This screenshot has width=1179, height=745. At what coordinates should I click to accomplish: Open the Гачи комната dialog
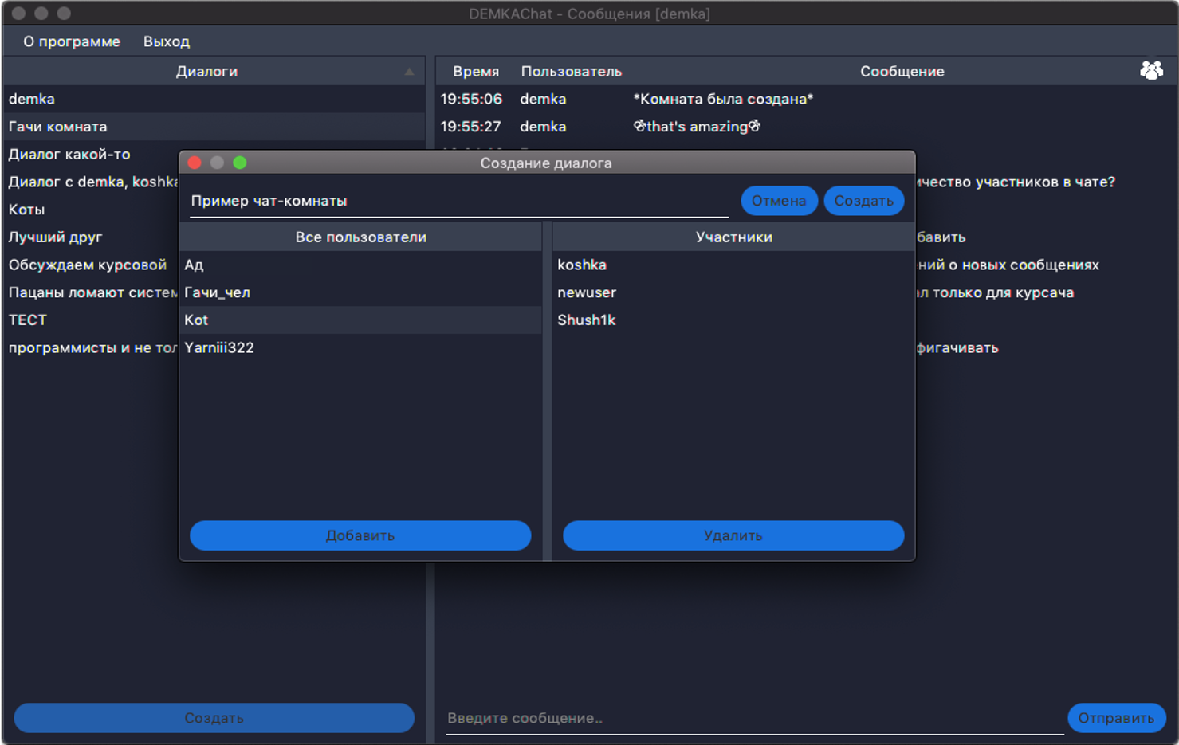pyautogui.click(x=58, y=127)
